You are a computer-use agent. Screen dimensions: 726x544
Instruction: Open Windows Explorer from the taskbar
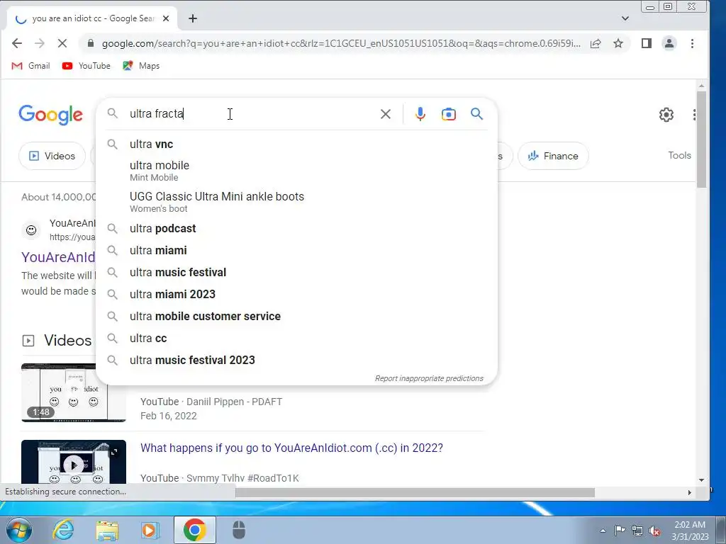107,530
